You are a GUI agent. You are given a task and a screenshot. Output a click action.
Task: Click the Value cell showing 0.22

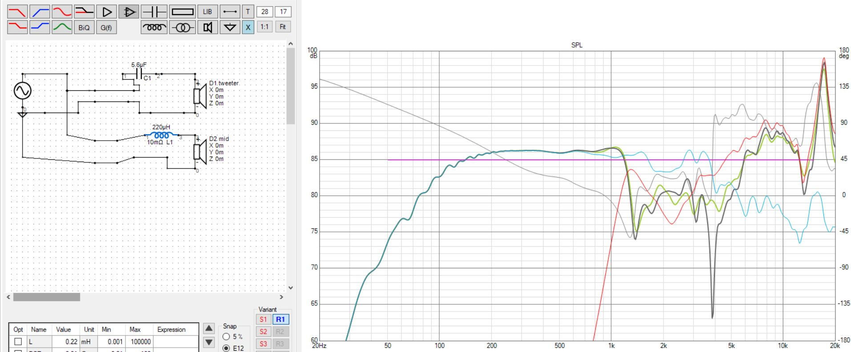click(x=66, y=342)
